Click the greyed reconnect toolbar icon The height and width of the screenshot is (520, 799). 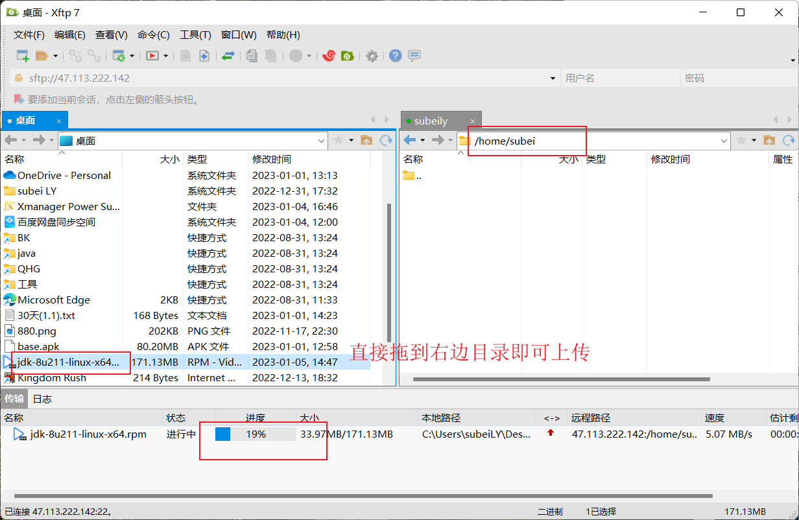(75, 56)
